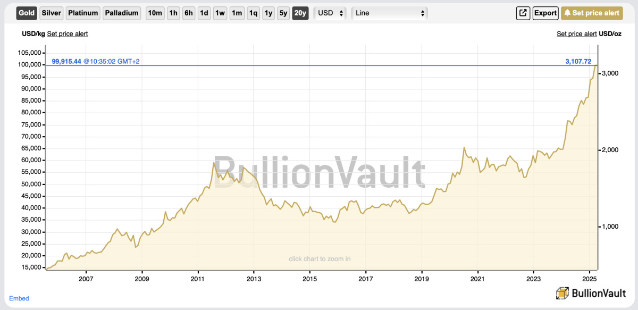Image resolution: width=638 pixels, height=310 pixels.
Task: Select the 1q quarter range
Action: point(253,13)
